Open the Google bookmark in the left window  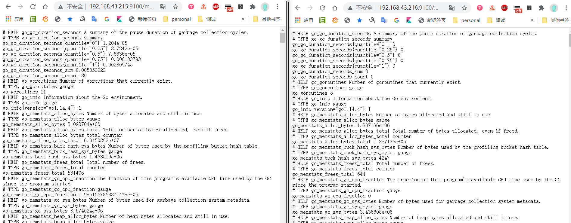pyautogui.click(x=107, y=19)
